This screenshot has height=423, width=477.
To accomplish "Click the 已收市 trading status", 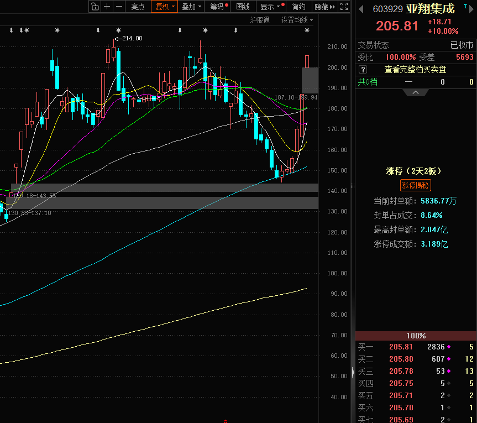I will [x=462, y=45].
